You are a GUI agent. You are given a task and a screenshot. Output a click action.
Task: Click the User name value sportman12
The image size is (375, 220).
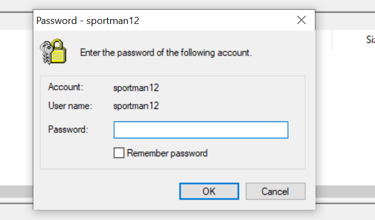[136, 106]
